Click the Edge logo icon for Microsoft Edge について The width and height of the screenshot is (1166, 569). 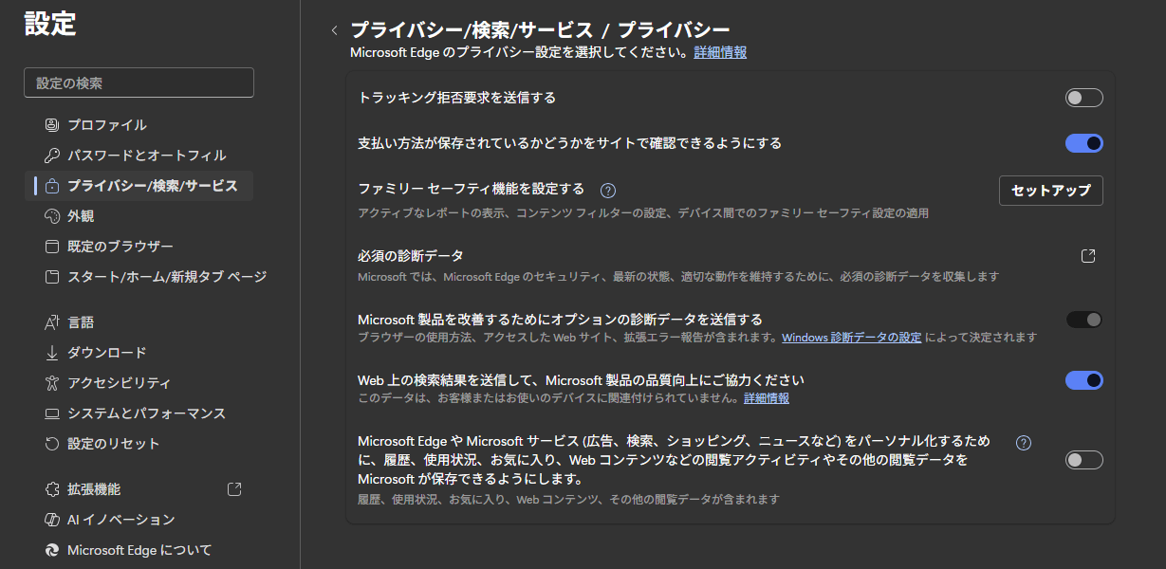(52, 550)
